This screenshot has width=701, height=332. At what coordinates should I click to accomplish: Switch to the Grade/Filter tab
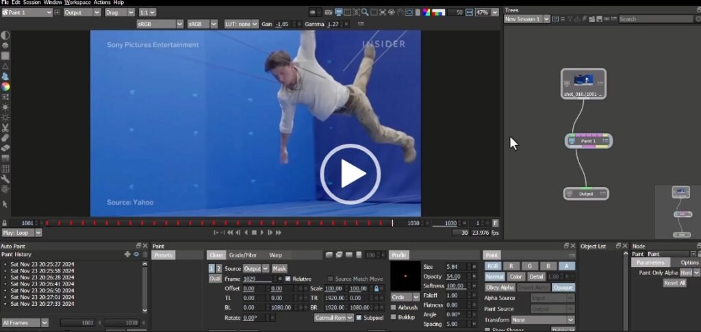(243, 255)
